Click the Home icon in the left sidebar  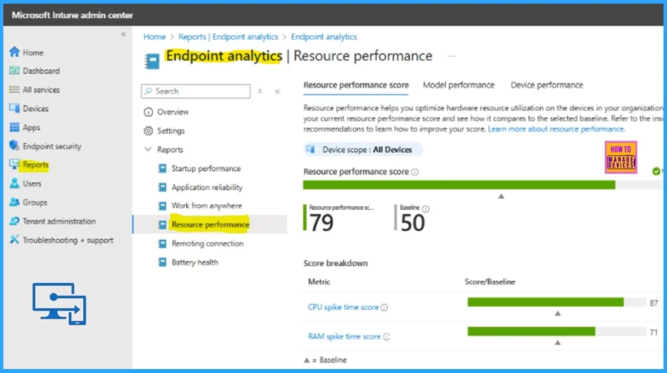pos(14,52)
